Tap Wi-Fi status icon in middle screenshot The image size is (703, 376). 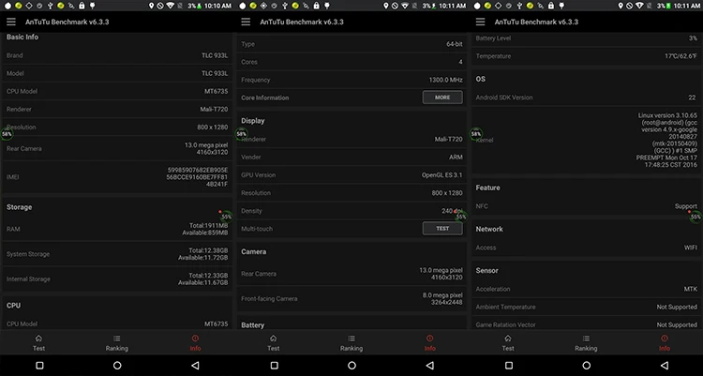405,6
